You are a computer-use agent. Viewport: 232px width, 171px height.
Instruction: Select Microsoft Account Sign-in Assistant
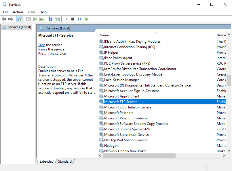[x=131, y=91]
